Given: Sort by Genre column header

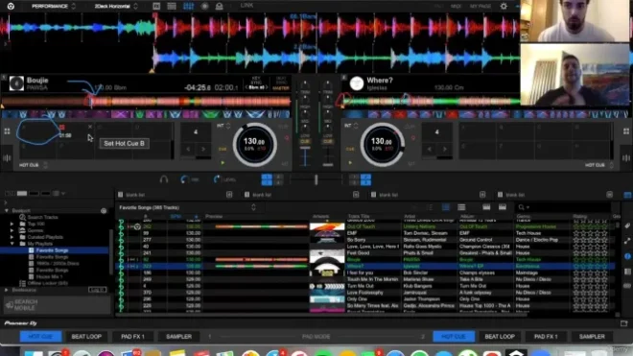Looking at the screenshot, I should [524, 217].
